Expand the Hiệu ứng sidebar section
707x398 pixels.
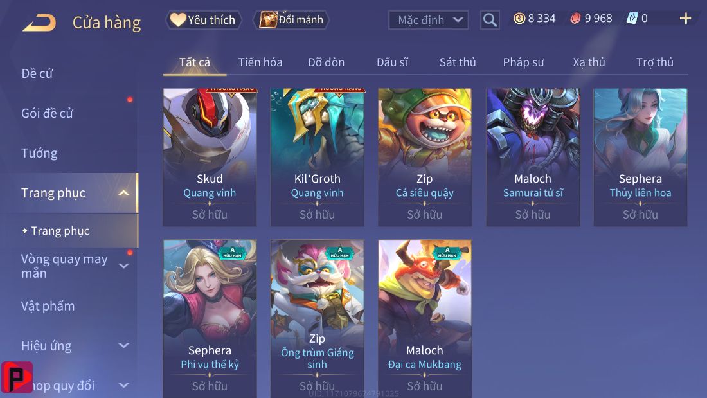tap(124, 346)
